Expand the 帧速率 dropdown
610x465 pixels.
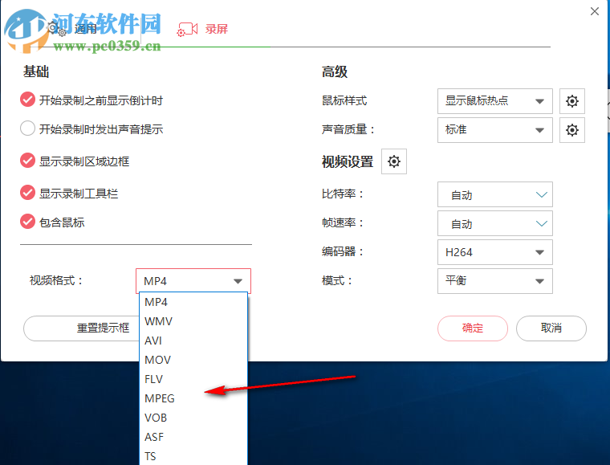(495, 223)
